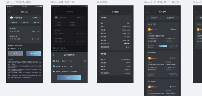
Task: Switch to 已完成订单 tab in 商户订单
Action: click(171, 18)
